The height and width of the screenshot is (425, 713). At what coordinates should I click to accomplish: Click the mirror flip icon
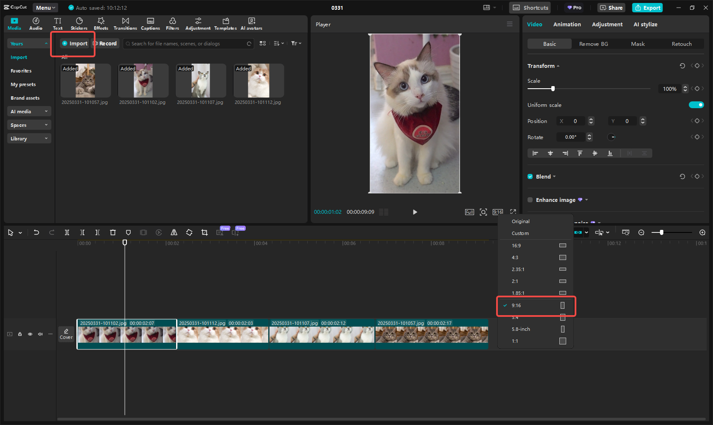pos(174,232)
